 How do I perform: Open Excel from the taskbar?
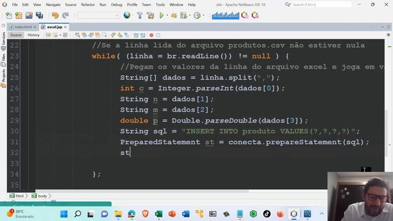coord(158,214)
